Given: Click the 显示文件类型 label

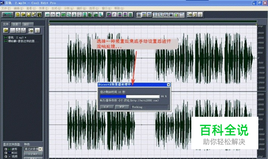Looking at the screenshot, I should (x=12, y=144).
